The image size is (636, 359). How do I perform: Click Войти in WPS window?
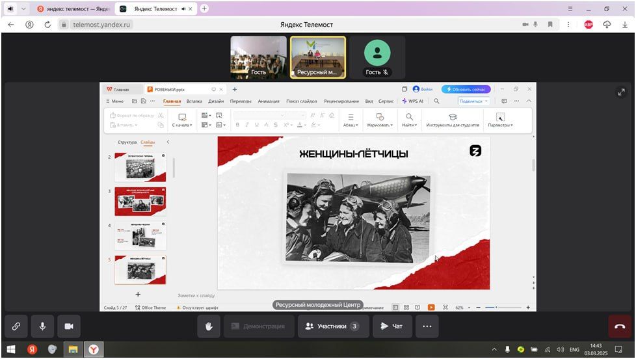423,89
